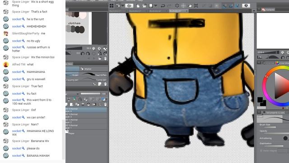289x163 pixels.
Task: Select Layer 1 in the layer list
Action: pyautogui.click(x=86, y=127)
